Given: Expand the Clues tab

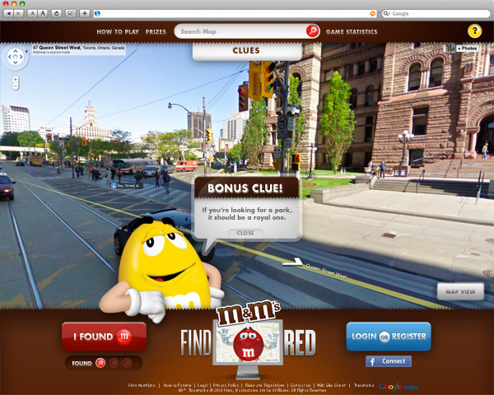Looking at the screenshot, I should [x=247, y=51].
